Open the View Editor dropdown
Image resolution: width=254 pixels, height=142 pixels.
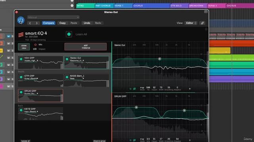click(x=191, y=23)
